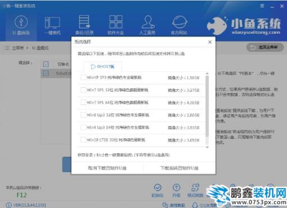
Task: Click the U盘模式 breadcrumb text
Action: 41,48
